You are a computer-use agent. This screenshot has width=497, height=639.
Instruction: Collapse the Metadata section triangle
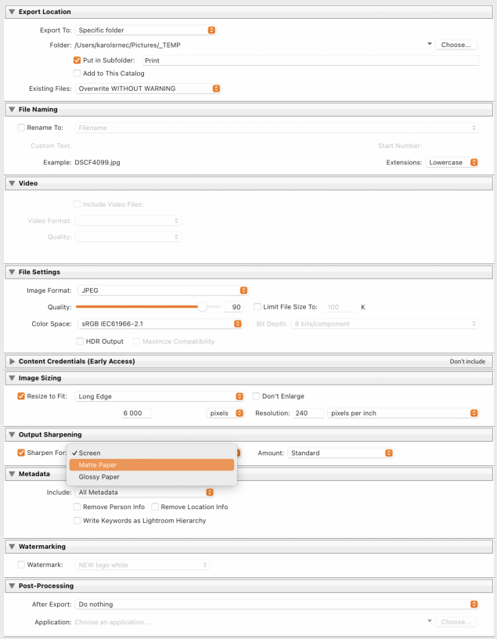(12, 474)
